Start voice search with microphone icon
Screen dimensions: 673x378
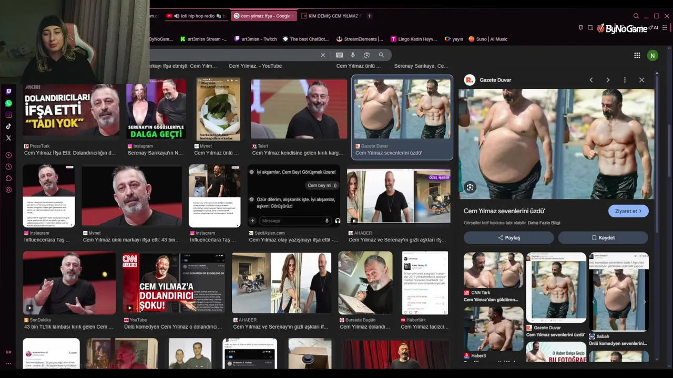coord(353,55)
